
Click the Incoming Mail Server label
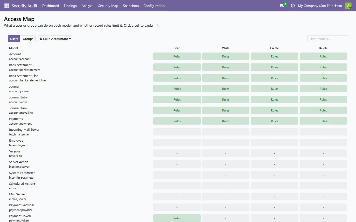point(24,130)
